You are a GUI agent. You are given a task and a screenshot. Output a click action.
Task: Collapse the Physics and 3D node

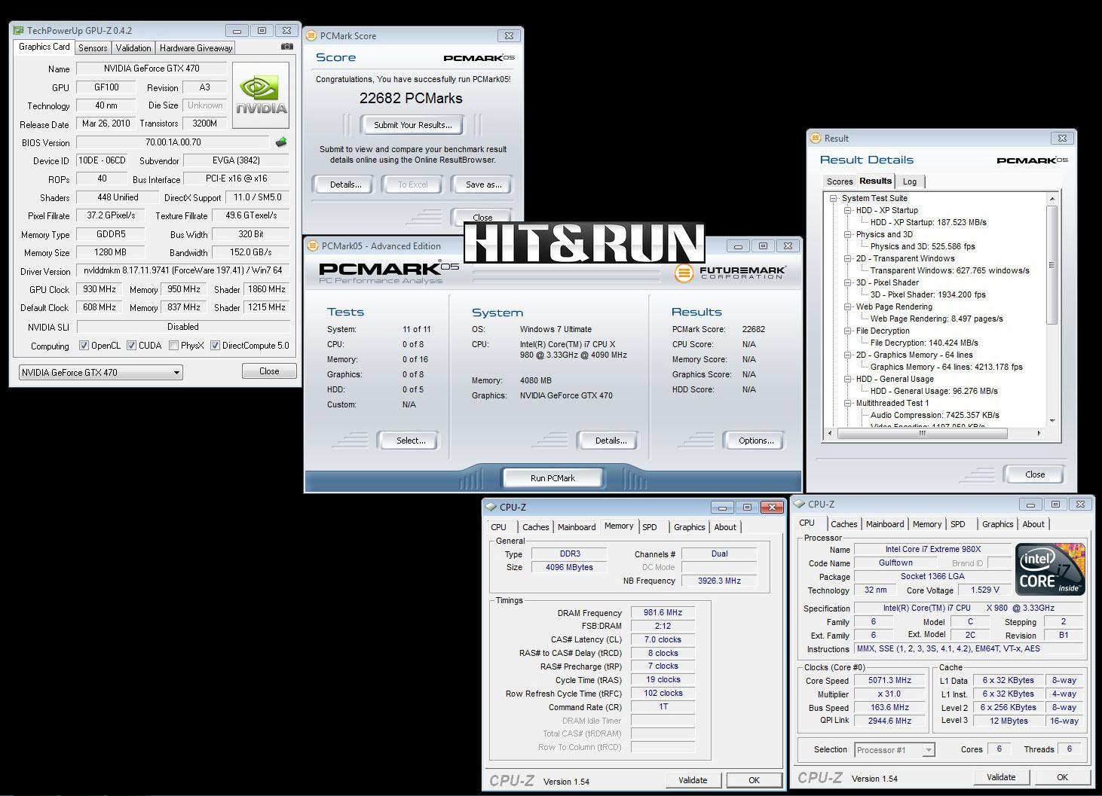848,235
